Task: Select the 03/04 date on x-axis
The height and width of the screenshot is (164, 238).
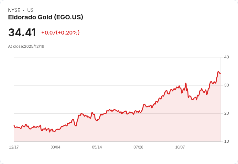Action: point(55,147)
